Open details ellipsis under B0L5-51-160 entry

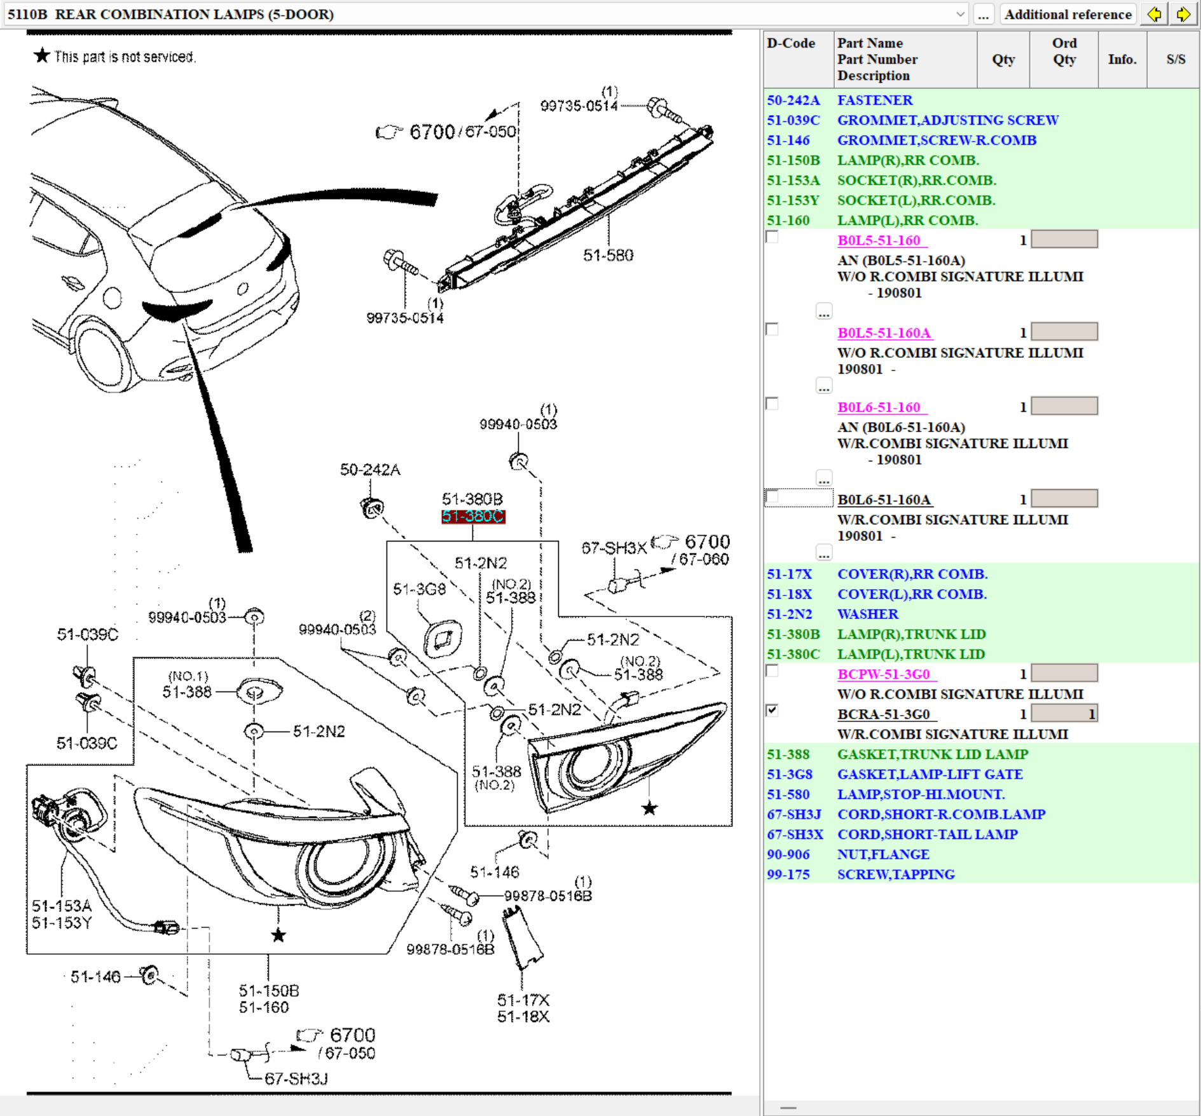(x=823, y=312)
